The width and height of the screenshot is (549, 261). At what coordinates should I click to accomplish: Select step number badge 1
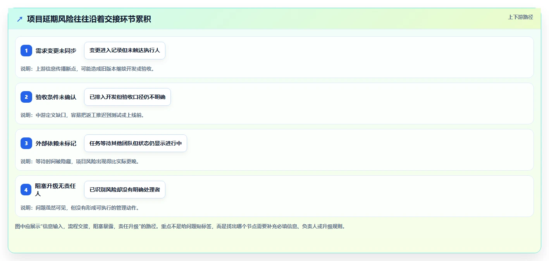[x=26, y=51]
